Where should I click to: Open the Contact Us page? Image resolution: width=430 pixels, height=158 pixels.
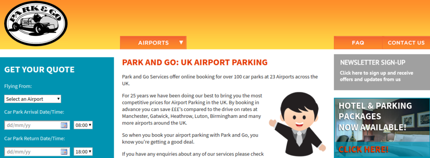pos(406,43)
